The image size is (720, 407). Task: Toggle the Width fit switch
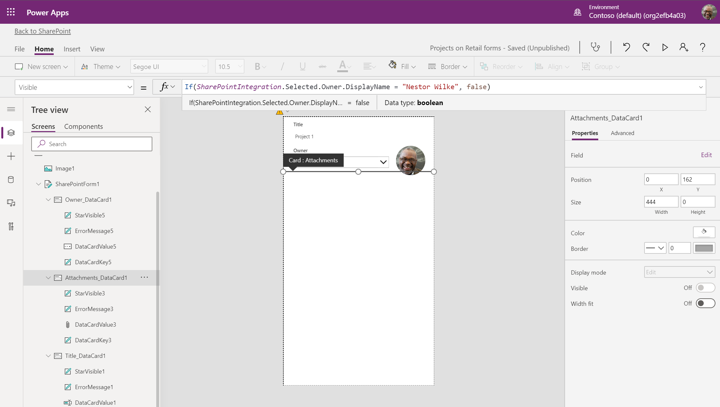tap(705, 304)
